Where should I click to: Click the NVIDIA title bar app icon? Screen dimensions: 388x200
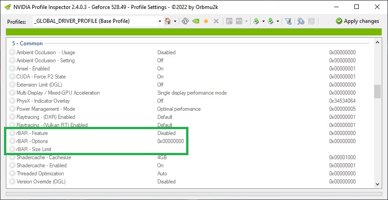pyautogui.click(x=8, y=7)
